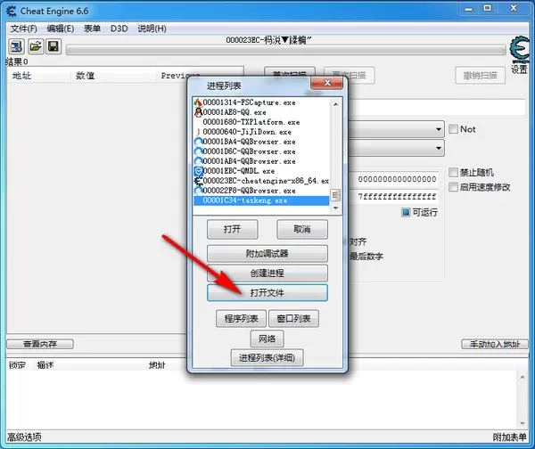Click the 查看内存 button
Screen dimensions: 535x449
[x=40, y=344]
